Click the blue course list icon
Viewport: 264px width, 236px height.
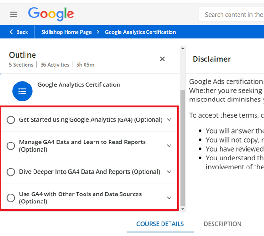22,91
